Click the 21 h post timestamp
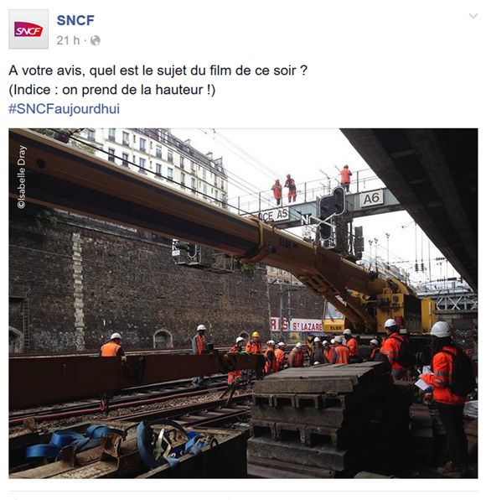Image resolution: width=486 pixels, height=500 pixels. (68, 40)
